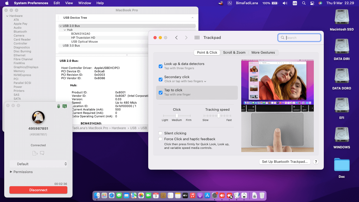
Task: Click the Tracking speed slider
Action: (218, 116)
